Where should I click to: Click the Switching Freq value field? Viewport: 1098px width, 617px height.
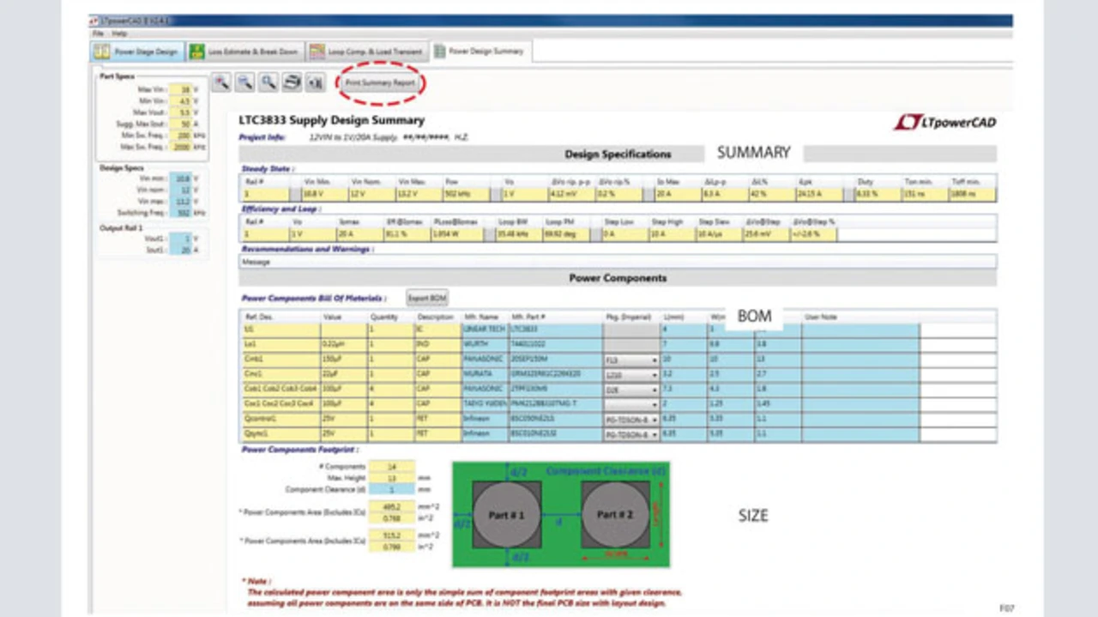(180, 212)
